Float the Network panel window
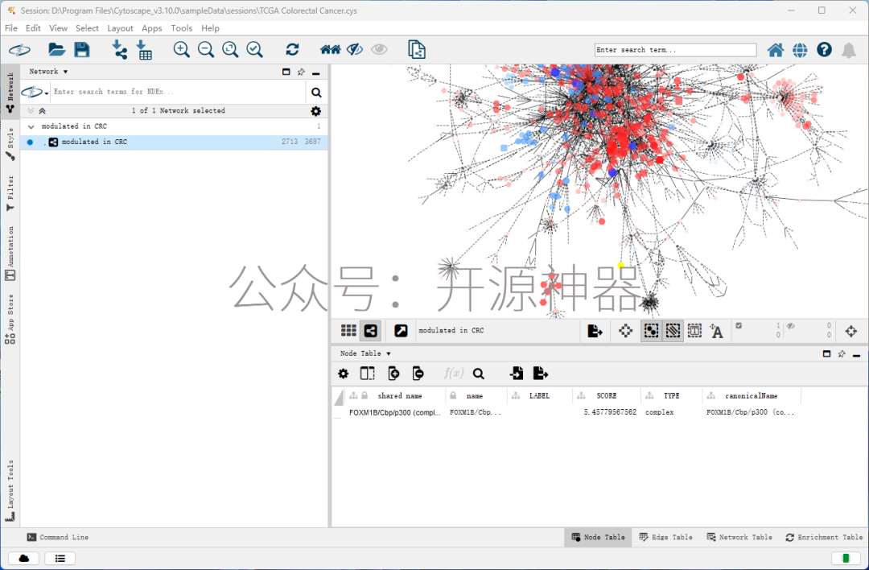This screenshot has width=869, height=570. (286, 72)
